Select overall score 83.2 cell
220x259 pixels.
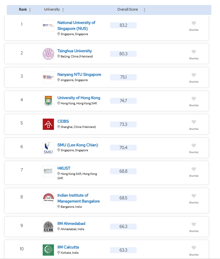coord(123,25)
